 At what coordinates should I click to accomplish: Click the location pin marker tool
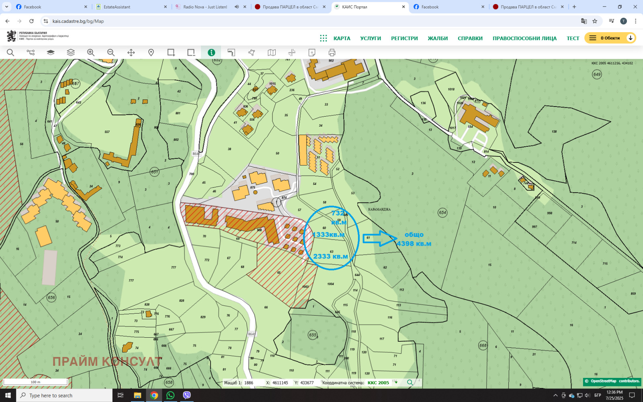tap(151, 53)
